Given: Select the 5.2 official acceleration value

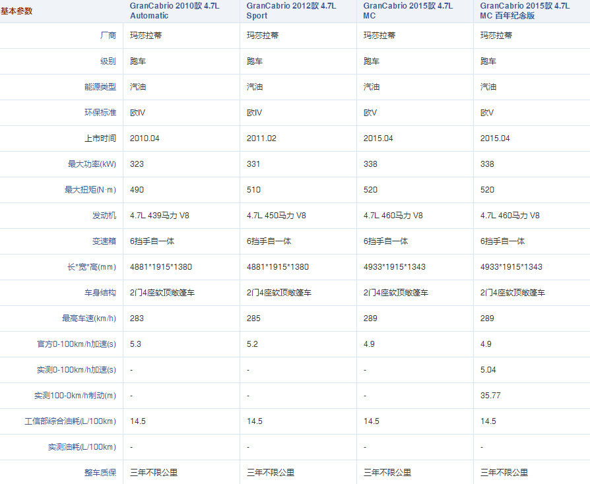Looking at the screenshot, I should (x=252, y=344).
